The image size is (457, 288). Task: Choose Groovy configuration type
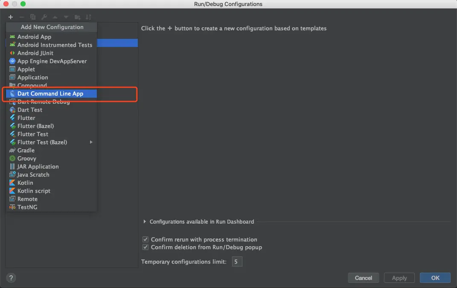tap(51, 159)
